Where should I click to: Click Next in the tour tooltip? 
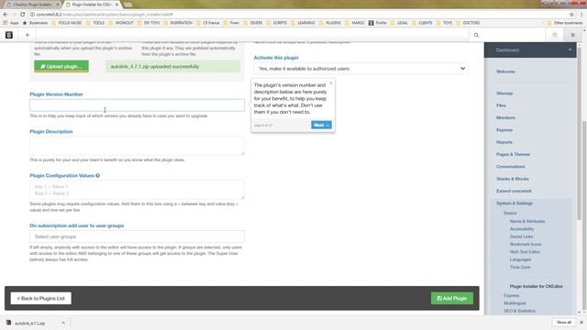coord(321,125)
